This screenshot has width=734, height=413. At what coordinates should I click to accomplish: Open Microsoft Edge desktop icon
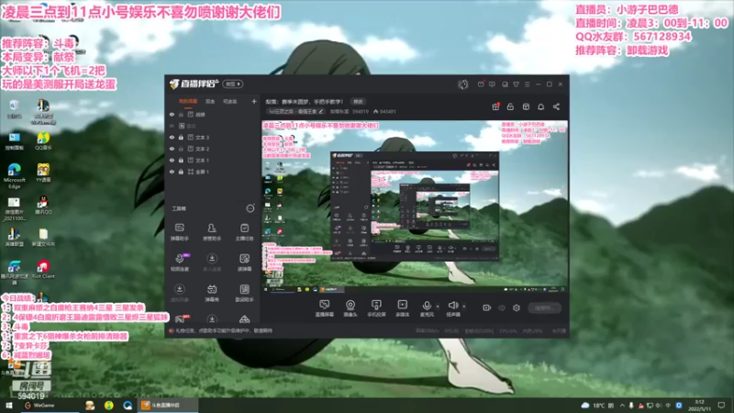(x=14, y=175)
